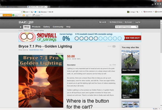Click the email share envelope icon
The image size is (162, 110).
[114, 47]
